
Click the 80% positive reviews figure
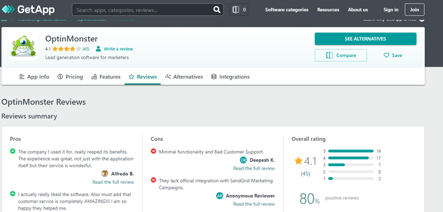tap(310, 199)
